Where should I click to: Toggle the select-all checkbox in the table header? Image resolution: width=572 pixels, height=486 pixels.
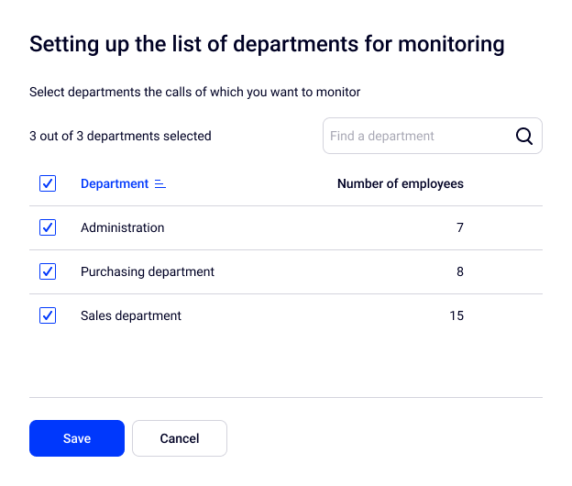pyautogui.click(x=48, y=183)
